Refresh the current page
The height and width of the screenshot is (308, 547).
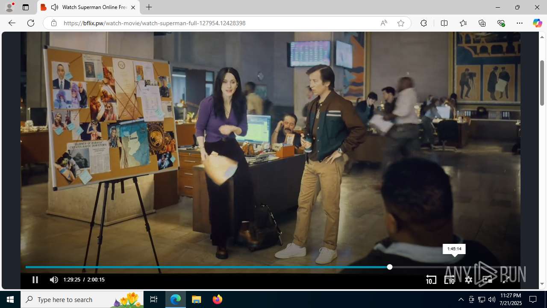click(x=31, y=23)
